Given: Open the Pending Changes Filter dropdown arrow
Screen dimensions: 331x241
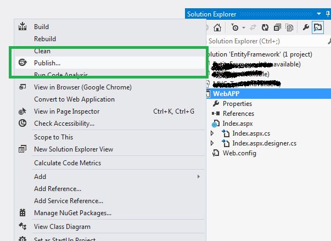Looking at the screenshot, I should coord(242,27).
